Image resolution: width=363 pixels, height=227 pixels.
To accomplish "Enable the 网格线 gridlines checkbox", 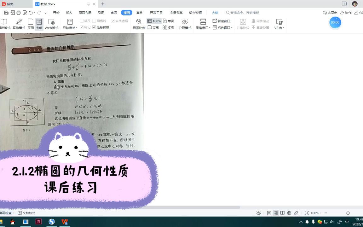I will pyautogui.click(x=95, y=20).
